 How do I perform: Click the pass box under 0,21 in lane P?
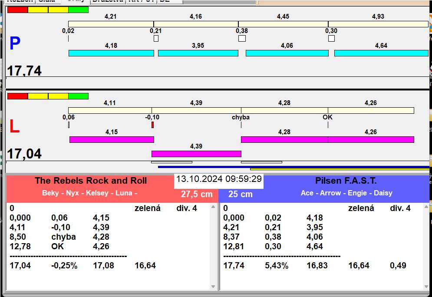coord(156,38)
